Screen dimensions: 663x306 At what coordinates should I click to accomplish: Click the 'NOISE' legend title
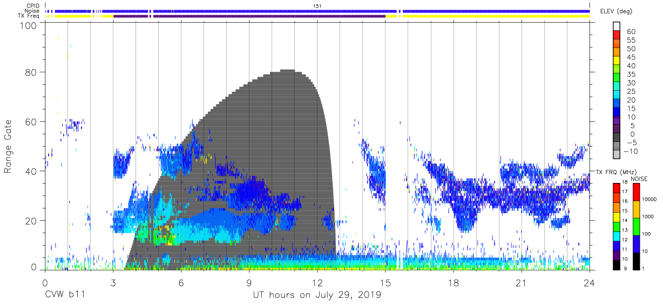click(x=640, y=179)
